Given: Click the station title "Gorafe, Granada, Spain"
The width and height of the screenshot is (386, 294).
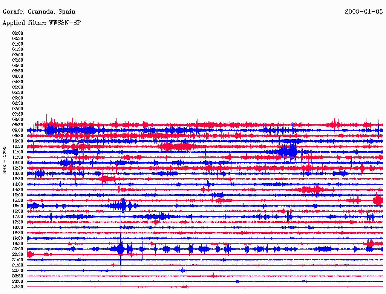Looking at the screenshot, I should (x=39, y=12).
